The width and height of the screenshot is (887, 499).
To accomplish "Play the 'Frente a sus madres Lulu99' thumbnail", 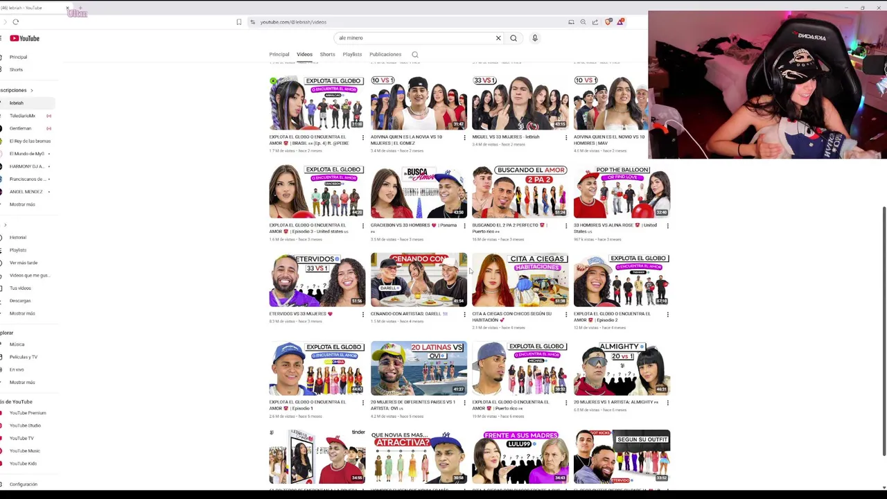I will [520, 457].
